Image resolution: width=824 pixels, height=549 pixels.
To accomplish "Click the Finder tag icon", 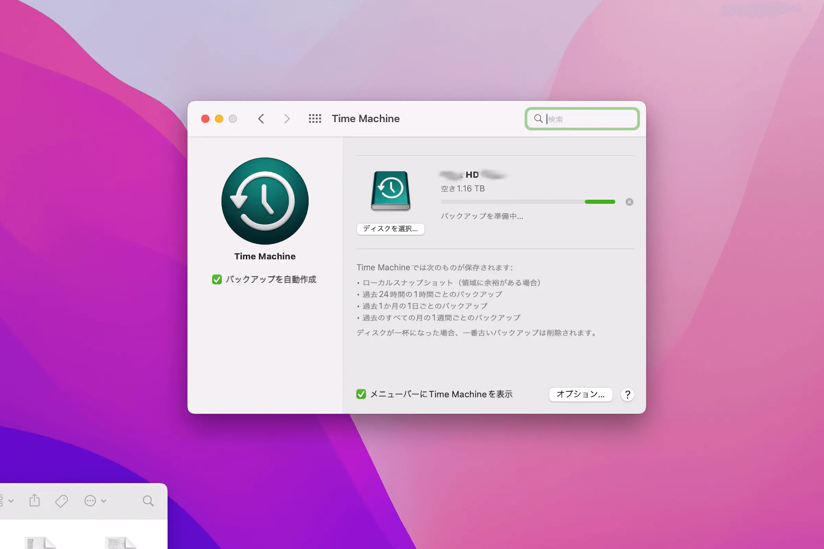I will [61, 501].
